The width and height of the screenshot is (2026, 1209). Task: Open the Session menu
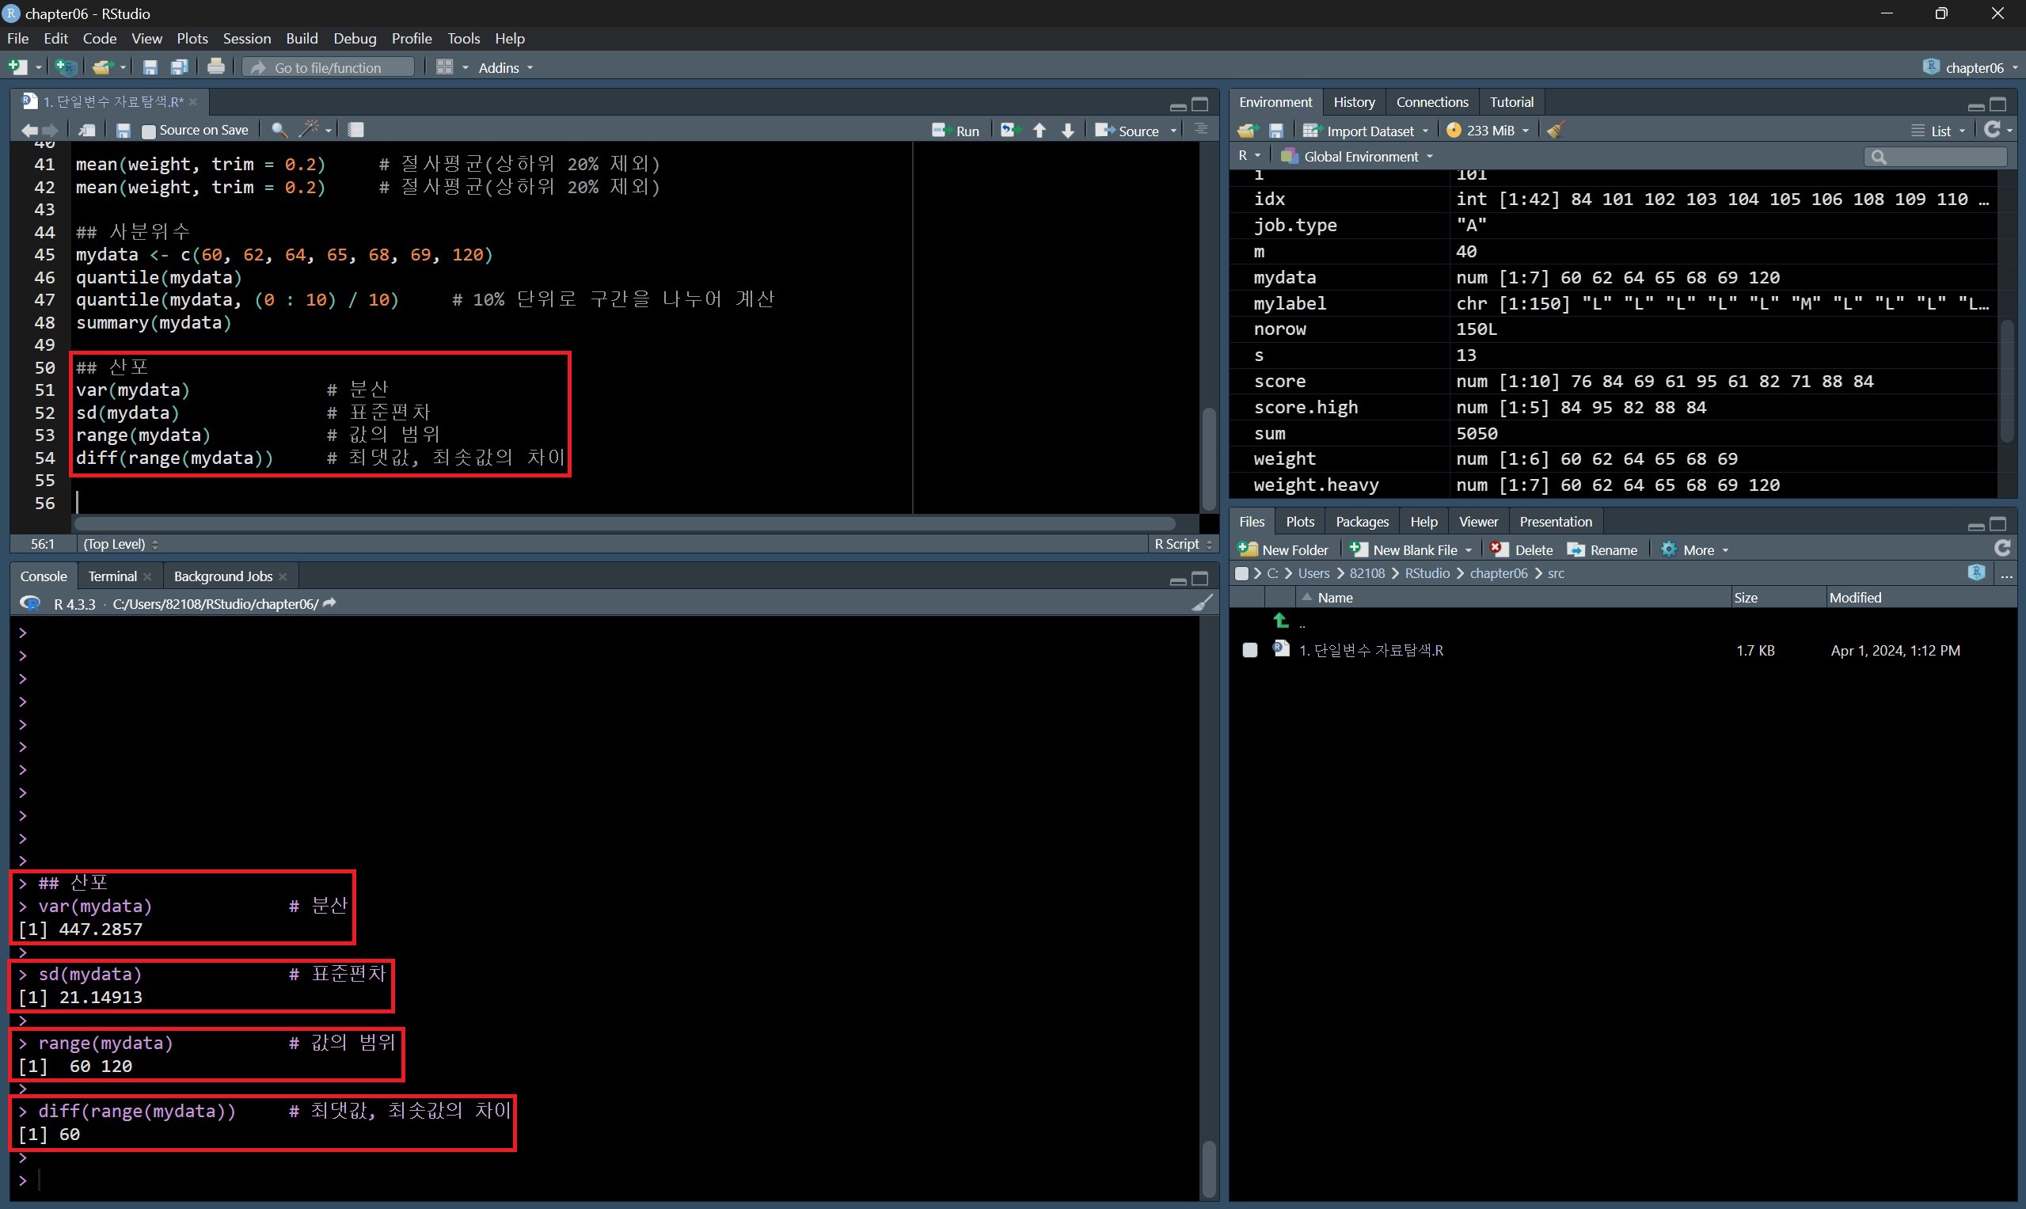click(247, 38)
